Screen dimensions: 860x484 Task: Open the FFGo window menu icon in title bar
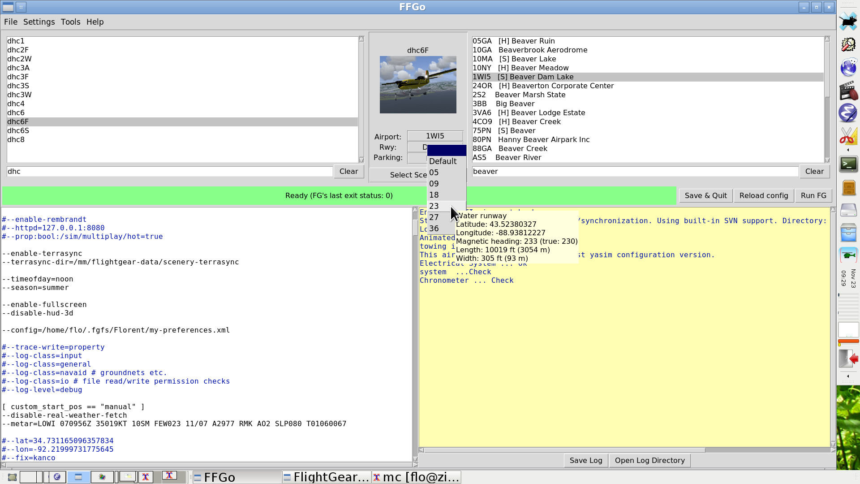pos(8,7)
